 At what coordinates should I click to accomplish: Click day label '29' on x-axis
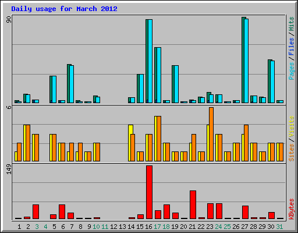point(262,227)
